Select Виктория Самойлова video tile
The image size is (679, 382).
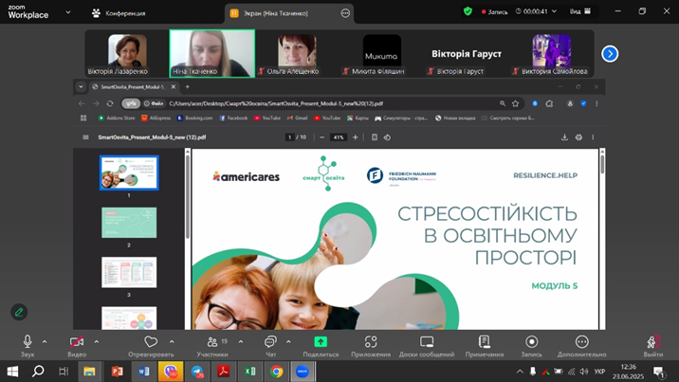click(x=551, y=54)
